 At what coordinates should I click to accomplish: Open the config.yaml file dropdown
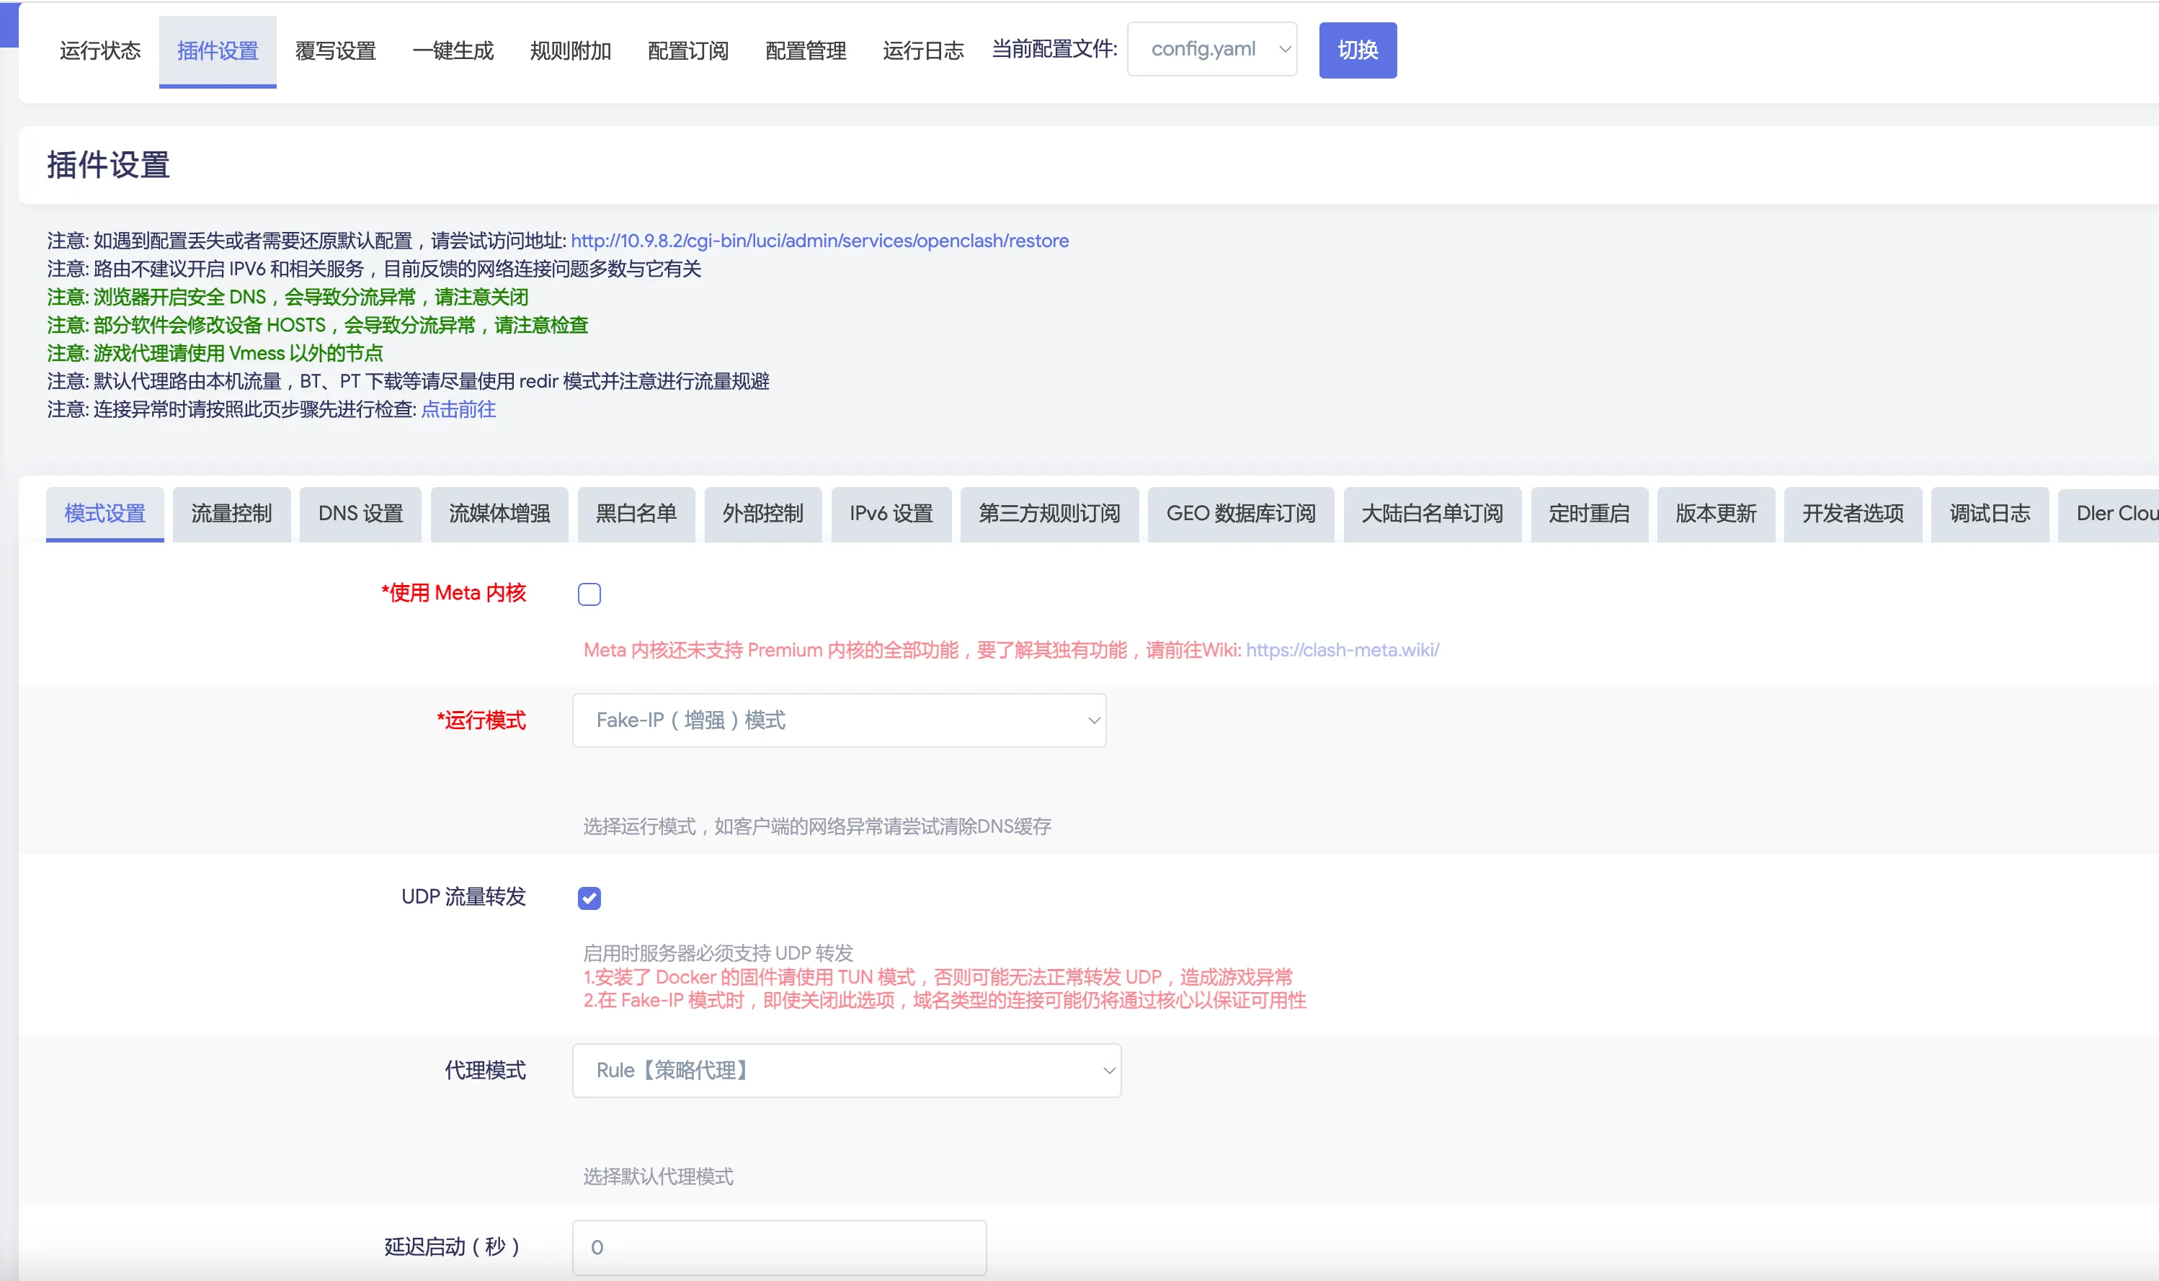(x=1211, y=49)
